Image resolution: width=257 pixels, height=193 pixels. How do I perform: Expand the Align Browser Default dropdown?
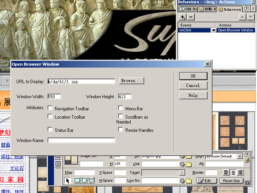[x=240, y=156]
